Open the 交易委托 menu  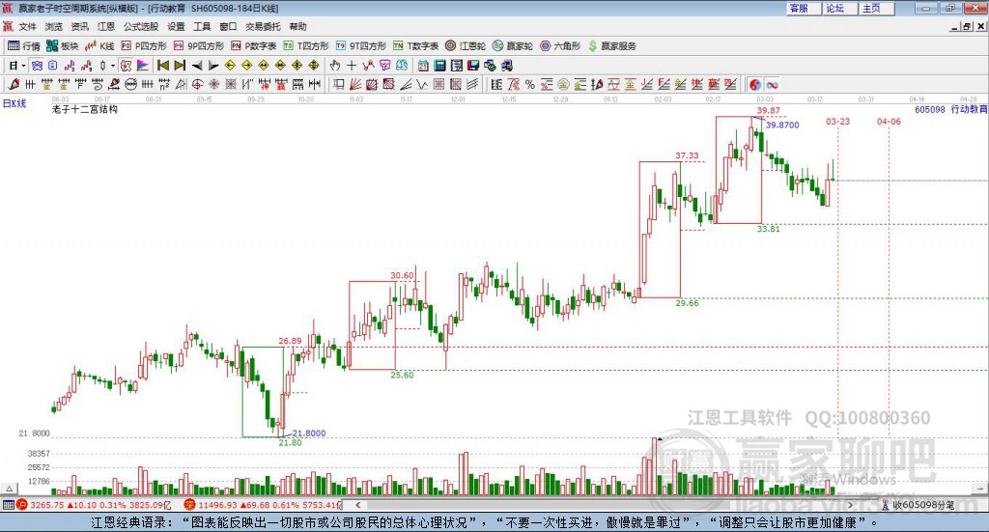point(263,26)
